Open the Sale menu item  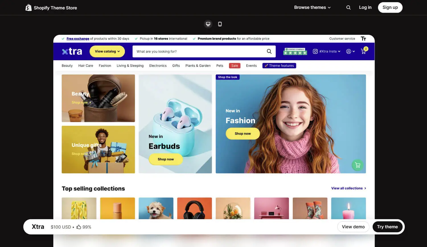point(235,66)
